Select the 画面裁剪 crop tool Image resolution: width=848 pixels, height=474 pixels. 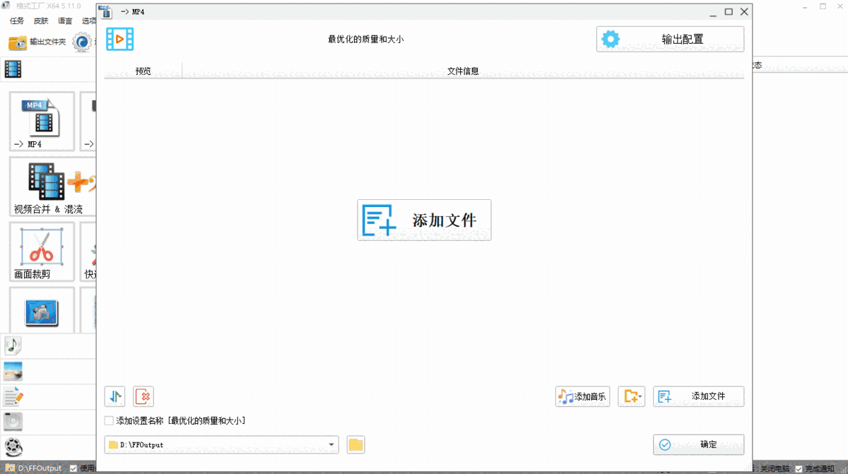[x=41, y=251]
